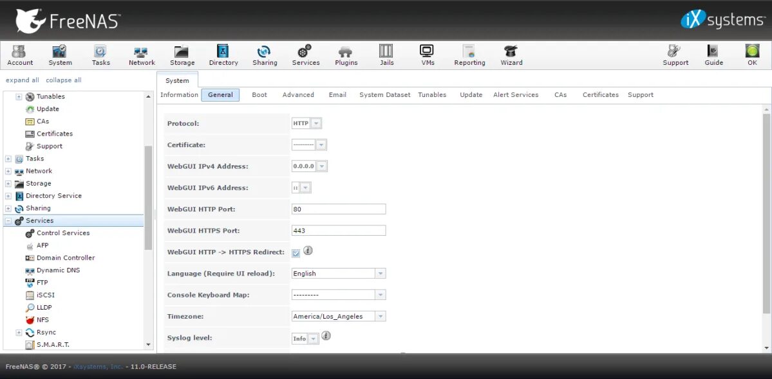Screen dimensions: 772x379
Task: Open the Sharing toolbar icon
Action: [x=265, y=55]
